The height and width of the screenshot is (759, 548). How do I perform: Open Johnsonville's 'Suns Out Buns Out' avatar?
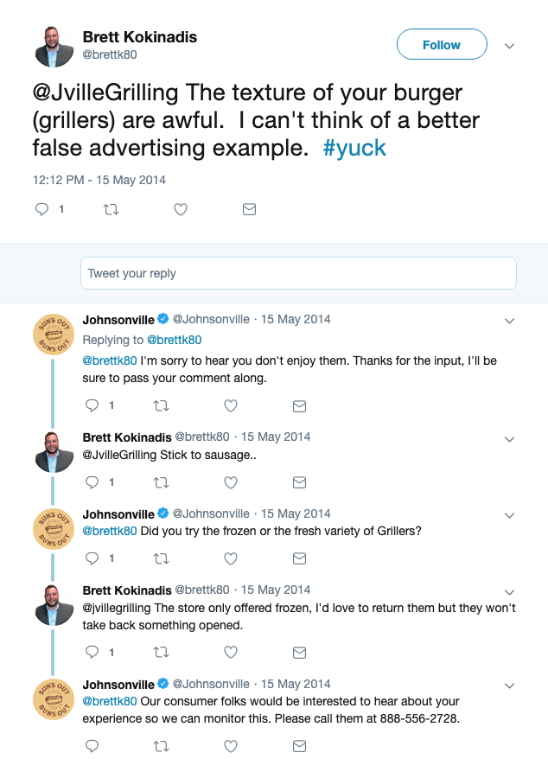tap(54, 333)
